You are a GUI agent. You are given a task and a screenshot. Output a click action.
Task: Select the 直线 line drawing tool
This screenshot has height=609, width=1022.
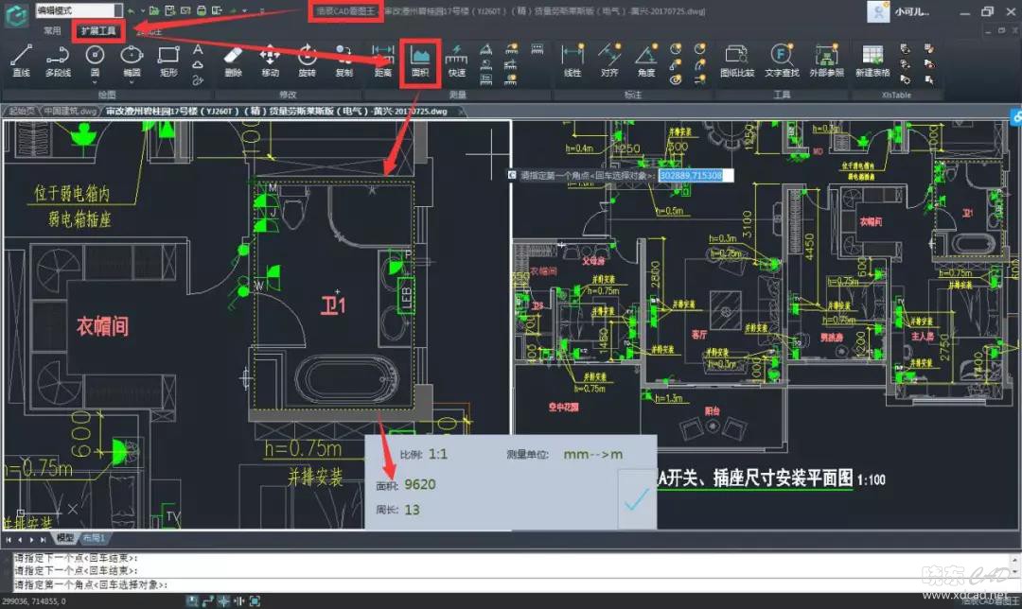coord(21,61)
